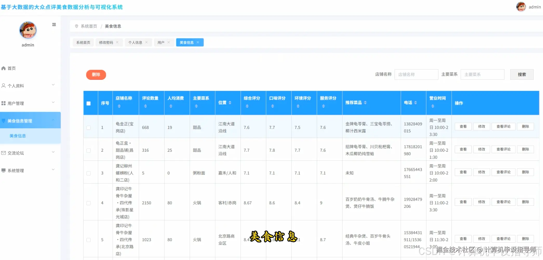Screen dimensions: 543x260
Task: Click the 搜索 search button
Action: (522, 74)
